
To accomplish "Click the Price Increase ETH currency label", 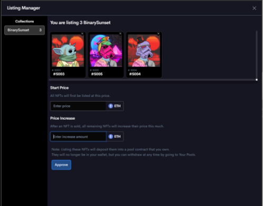I will coord(118,136).
